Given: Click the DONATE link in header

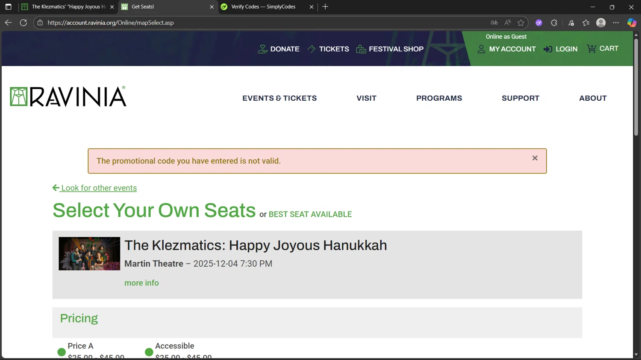Looking at the screenshot, I should [x=278, y=49].
